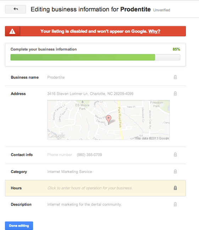Click lock icon next to Category
The height and width of the screenshot is (230, 199).
tap(175, 171)
